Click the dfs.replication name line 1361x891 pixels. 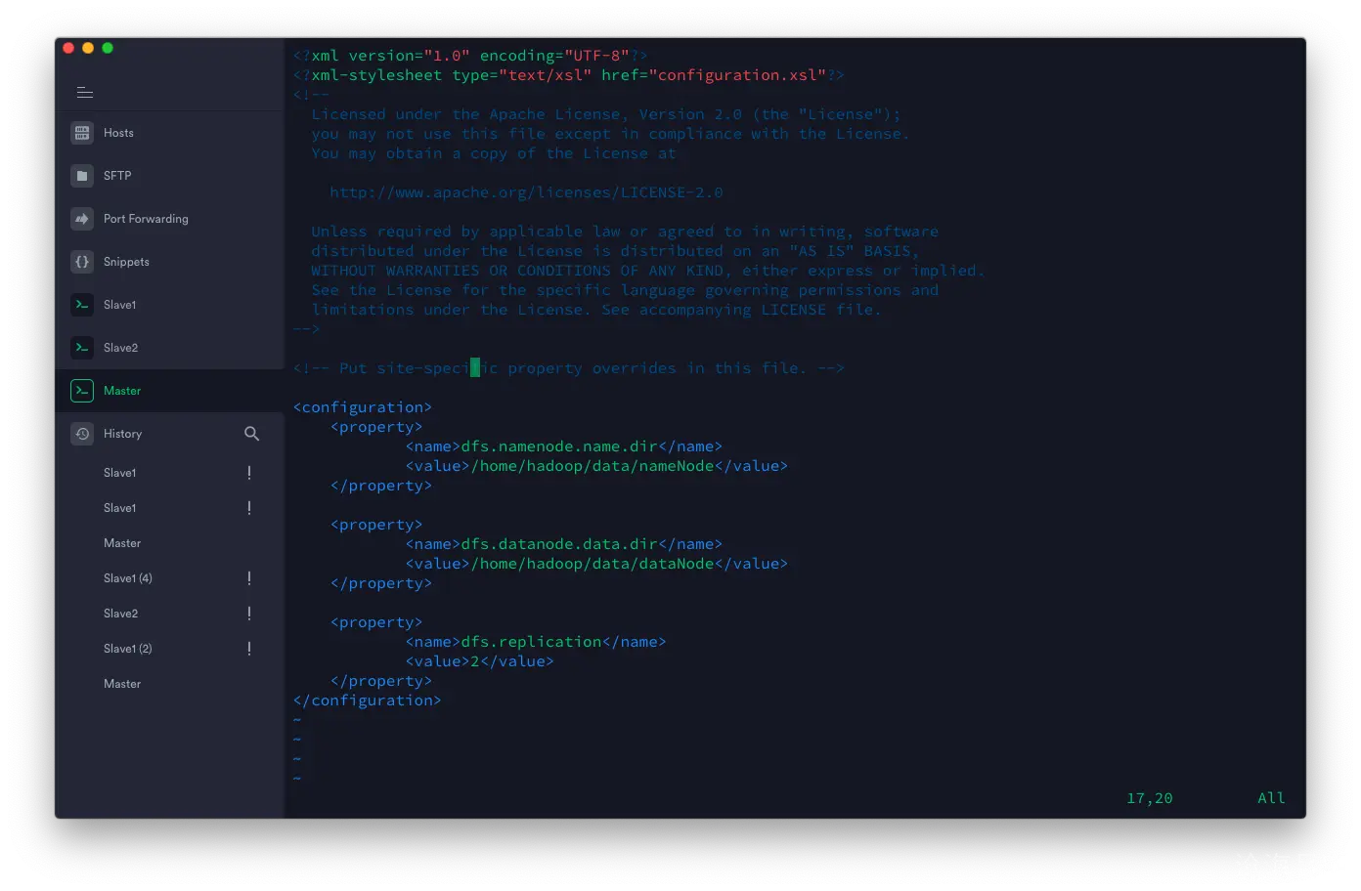point(536,642)
